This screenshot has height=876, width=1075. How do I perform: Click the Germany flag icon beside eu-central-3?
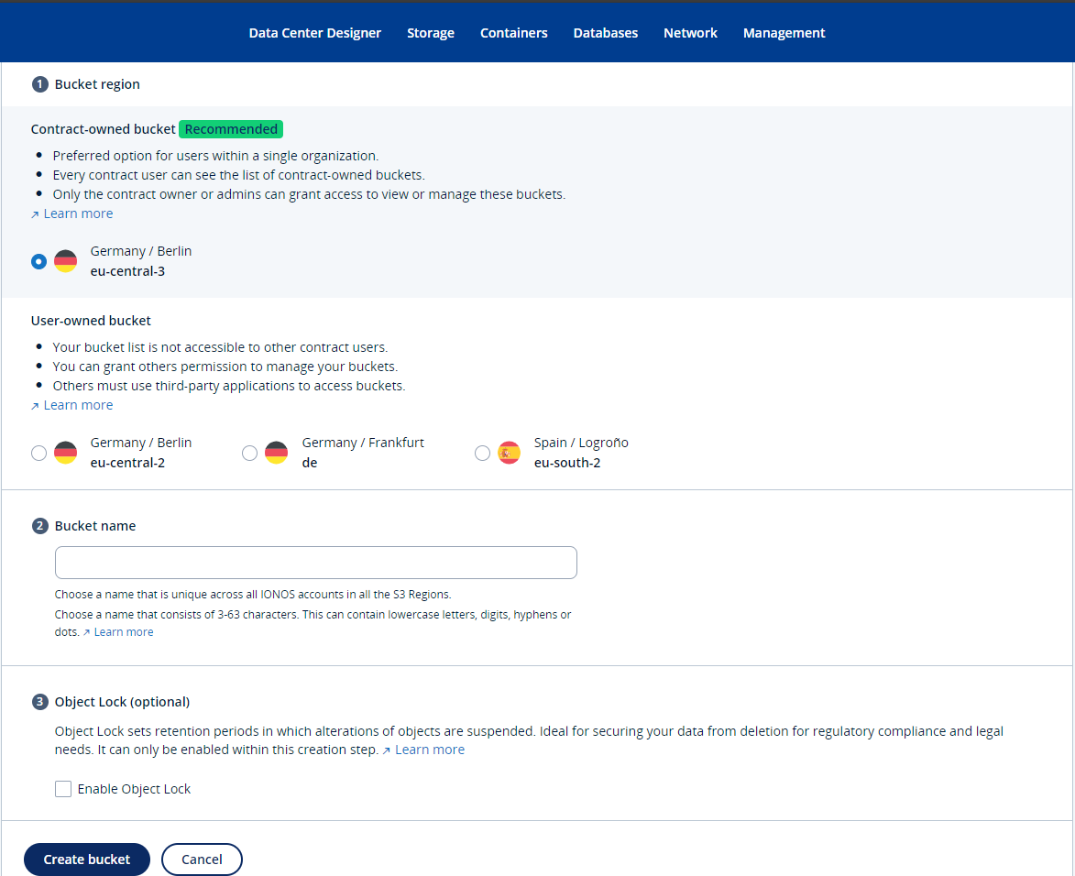pyautogui.click(x=65, y=260)
